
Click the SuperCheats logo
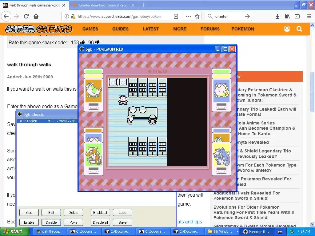[x=38, y=29]
